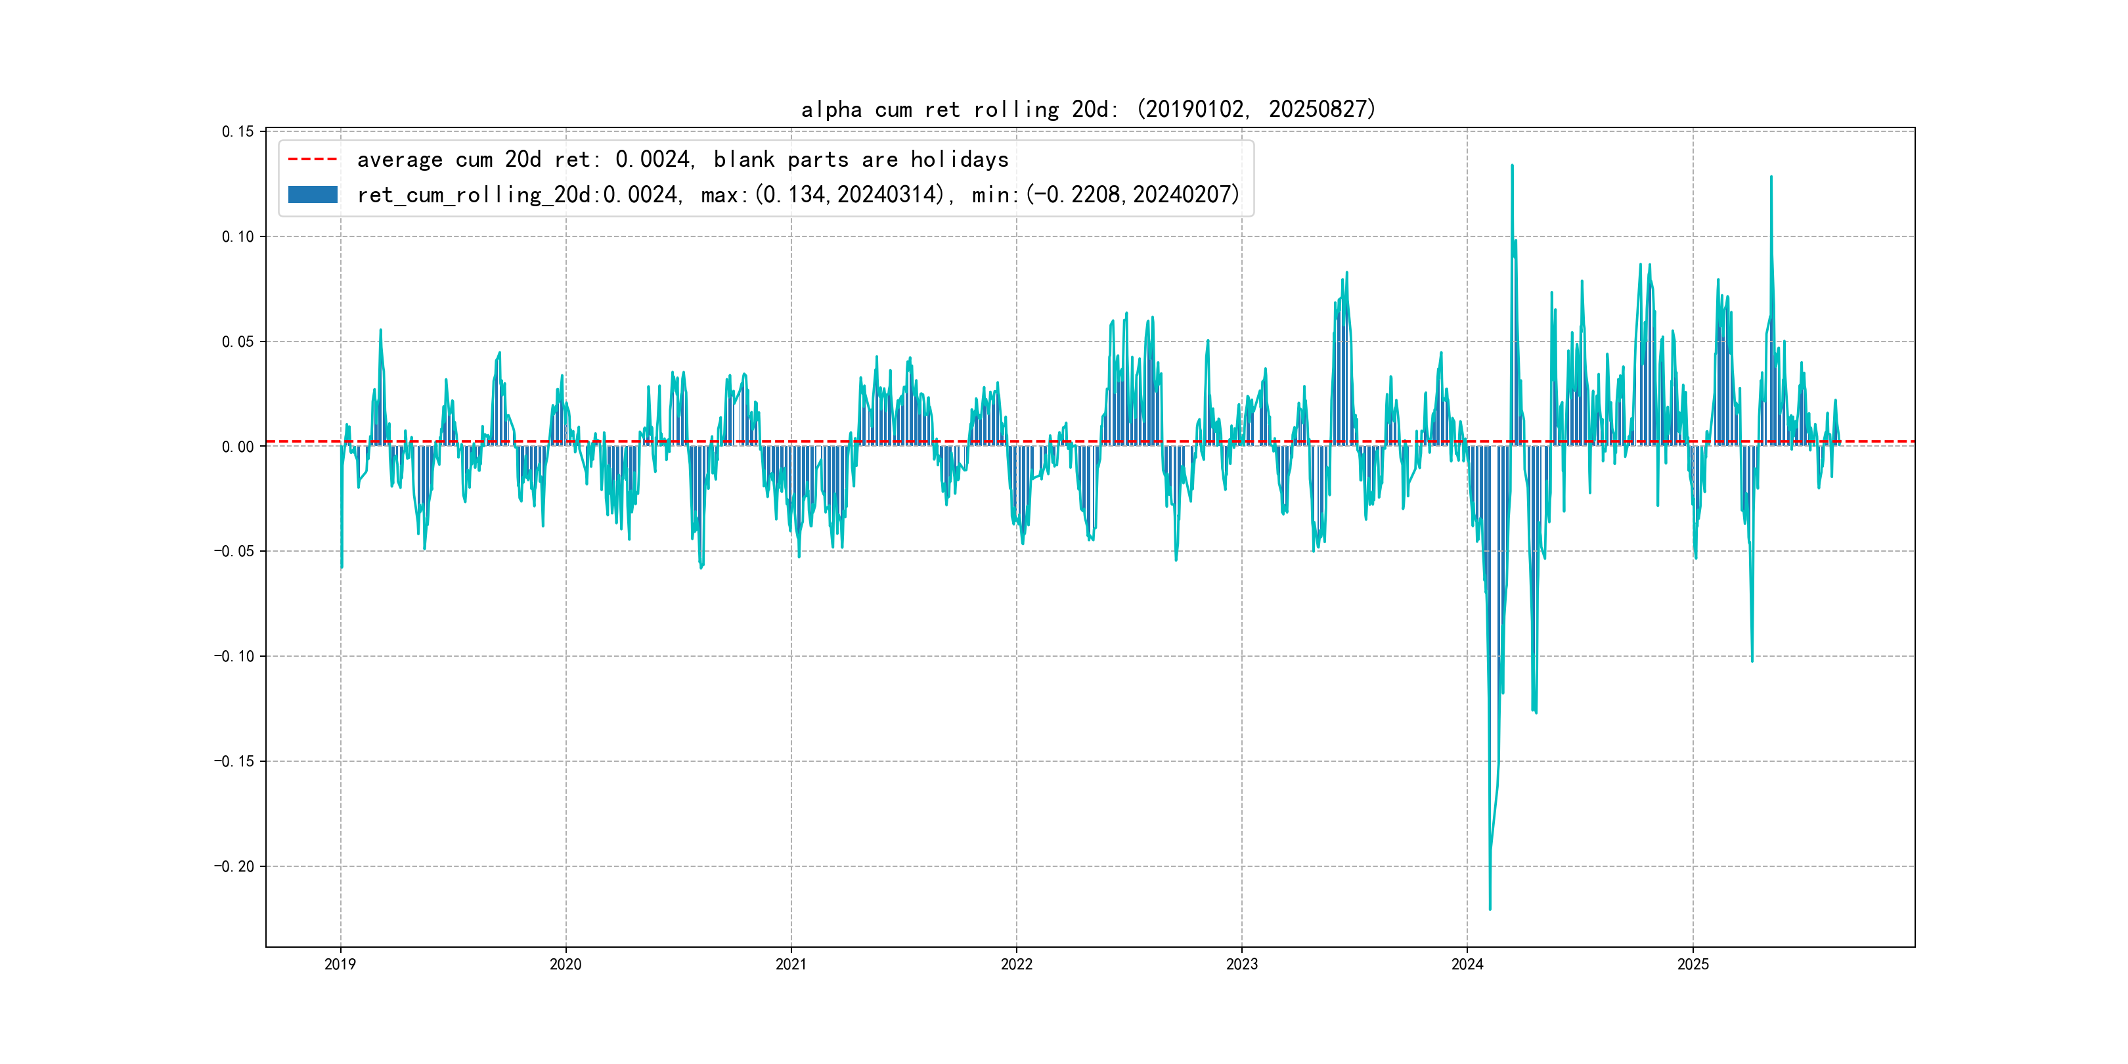Viewport: 2128px width, 1064px height.
Task: Click the red dashed line legend marker
Action: click(312, 158)
